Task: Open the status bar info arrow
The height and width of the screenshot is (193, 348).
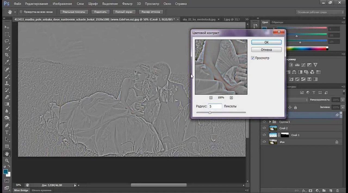Action: 75,185
